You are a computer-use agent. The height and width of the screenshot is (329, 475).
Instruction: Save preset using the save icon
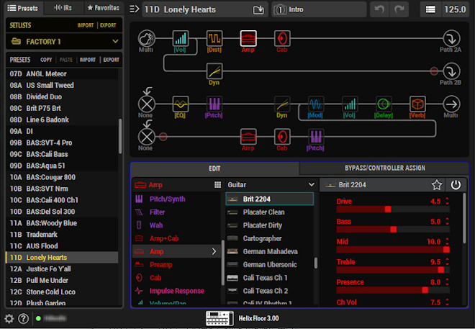click(258, 9)
